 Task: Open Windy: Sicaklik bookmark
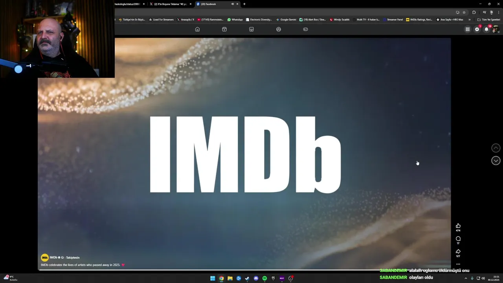click(340, 19)
